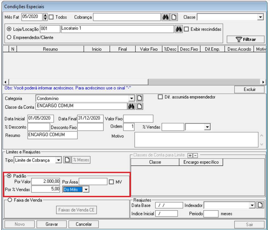Image resolution: width=270 pixels, height=230 pixels.
Task: Expand the Tipo dropdown Limite de Cobrança
Action: click(59, 160)
